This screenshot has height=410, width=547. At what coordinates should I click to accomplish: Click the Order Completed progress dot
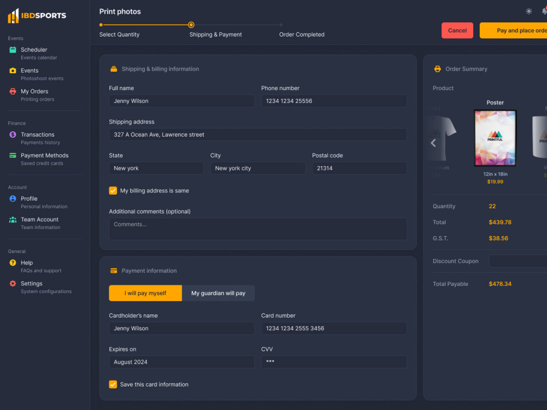(281, 25)
